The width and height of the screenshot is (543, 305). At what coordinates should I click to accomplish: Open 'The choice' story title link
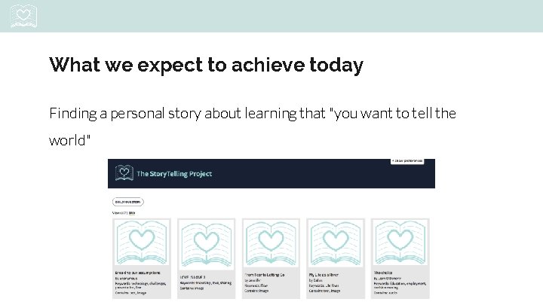point(382,273)
